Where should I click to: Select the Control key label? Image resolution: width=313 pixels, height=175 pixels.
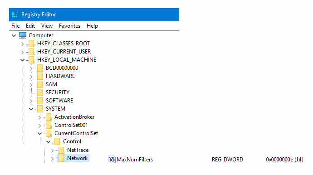tap(72, 141)
